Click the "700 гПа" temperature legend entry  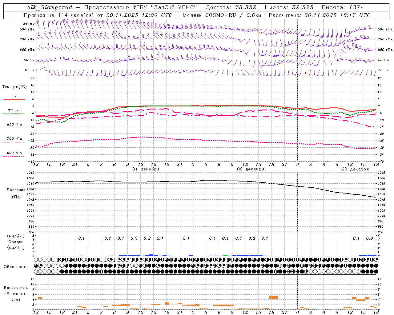click(14, 139)
